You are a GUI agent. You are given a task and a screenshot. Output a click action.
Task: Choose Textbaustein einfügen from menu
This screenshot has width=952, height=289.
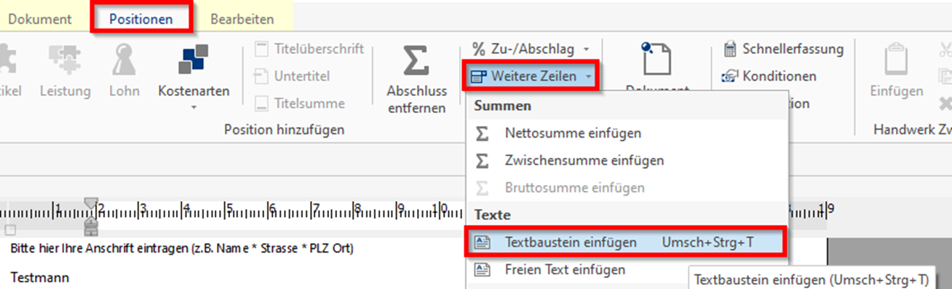tap(626, 242)
